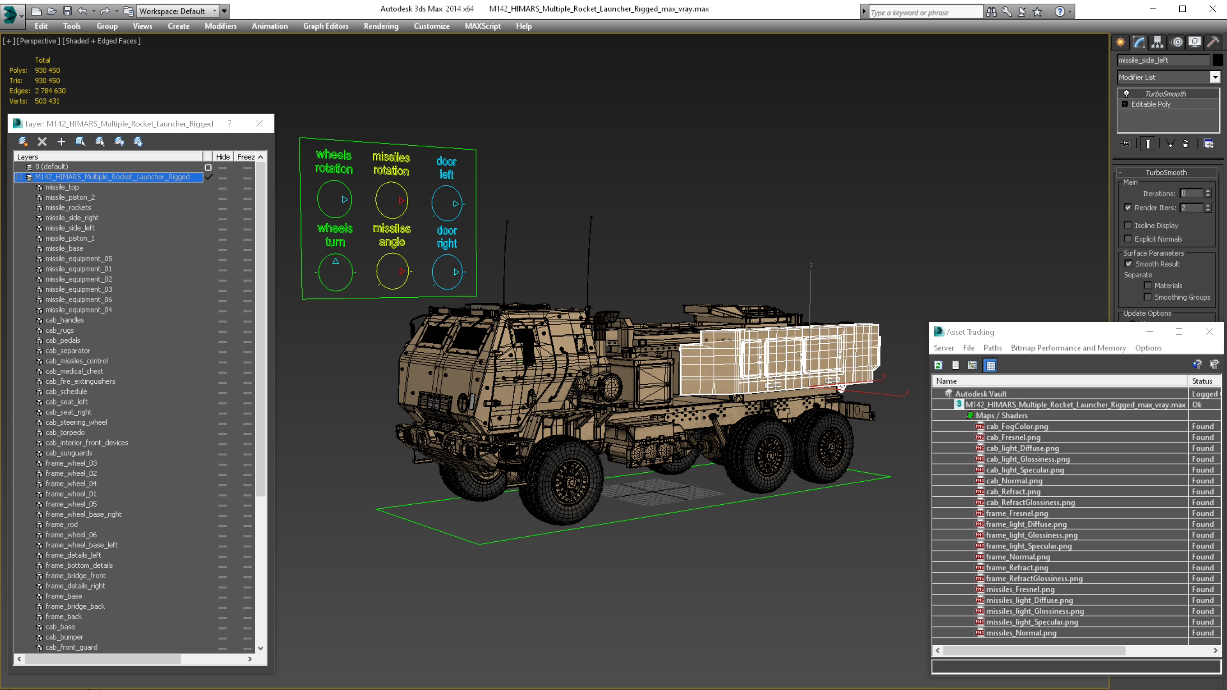Switch Asset Tracking to table view icon
1227x690 pixels.
[x=990, y=365]
